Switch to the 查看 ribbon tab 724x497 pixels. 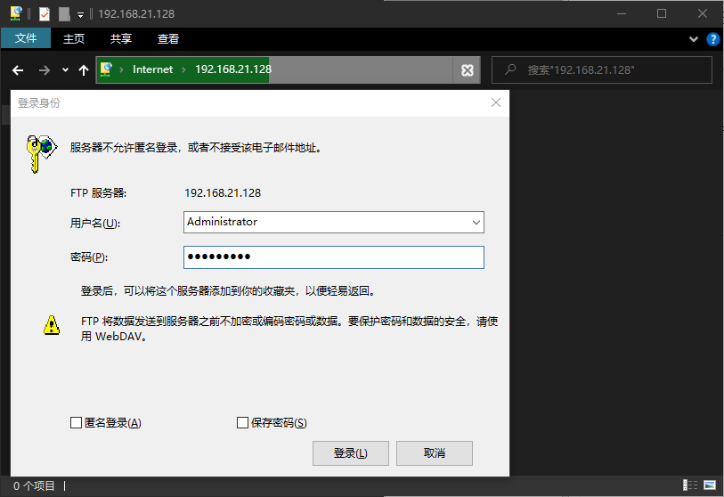point(168,39)
